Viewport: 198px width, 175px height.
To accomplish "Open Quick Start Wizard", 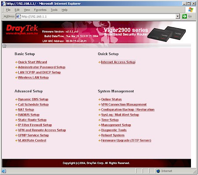I will (x=33, y=62).
